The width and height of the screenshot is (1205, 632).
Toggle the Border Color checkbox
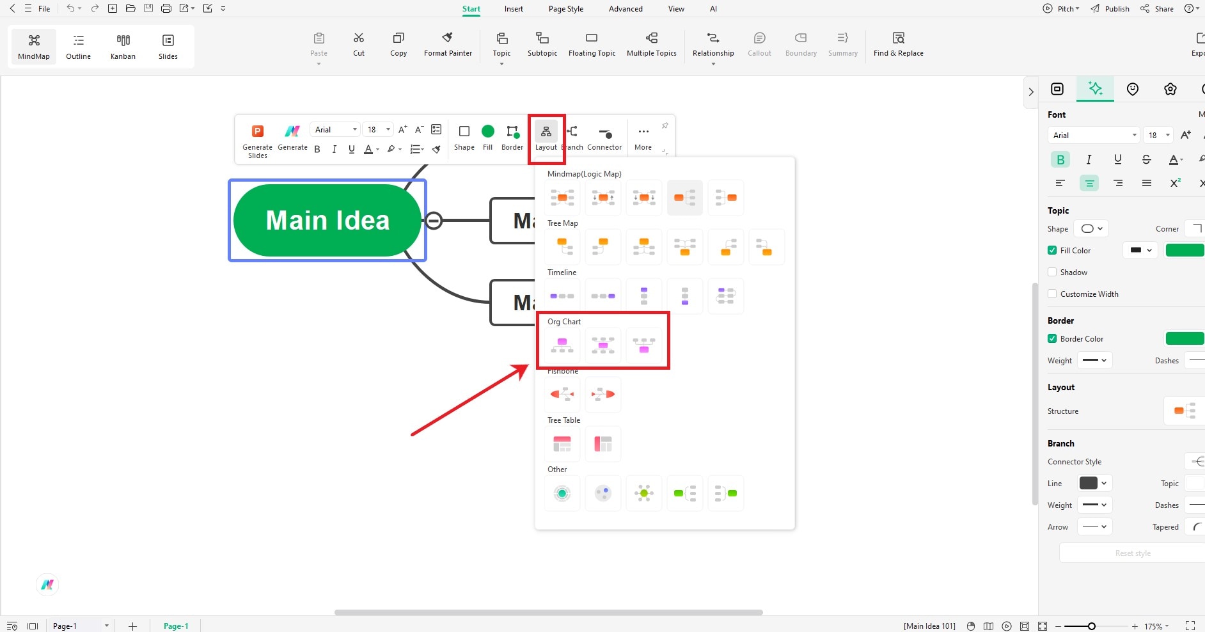tap(1052, 338)
